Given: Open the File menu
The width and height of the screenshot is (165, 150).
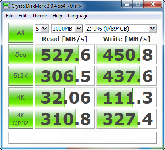Looking at the screenshot, I should click(10, 16).
